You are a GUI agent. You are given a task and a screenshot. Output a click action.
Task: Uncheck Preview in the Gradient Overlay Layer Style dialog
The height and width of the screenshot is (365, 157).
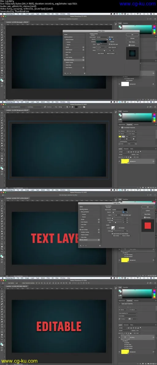click(x=129, y=45)
